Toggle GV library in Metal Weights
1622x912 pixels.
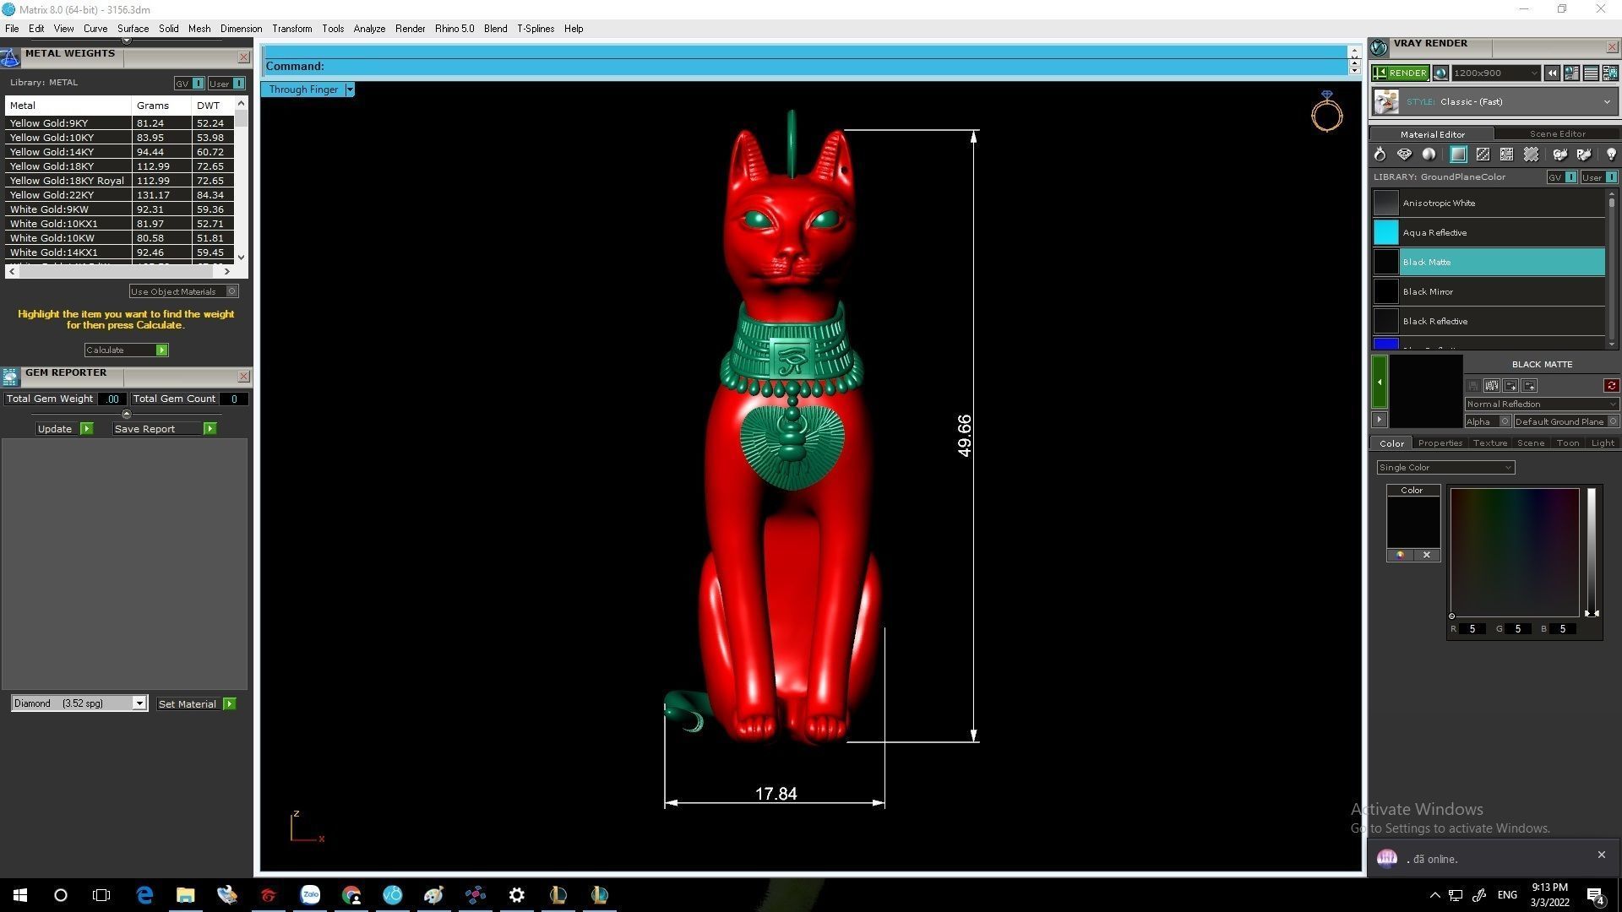click(189, 84)
